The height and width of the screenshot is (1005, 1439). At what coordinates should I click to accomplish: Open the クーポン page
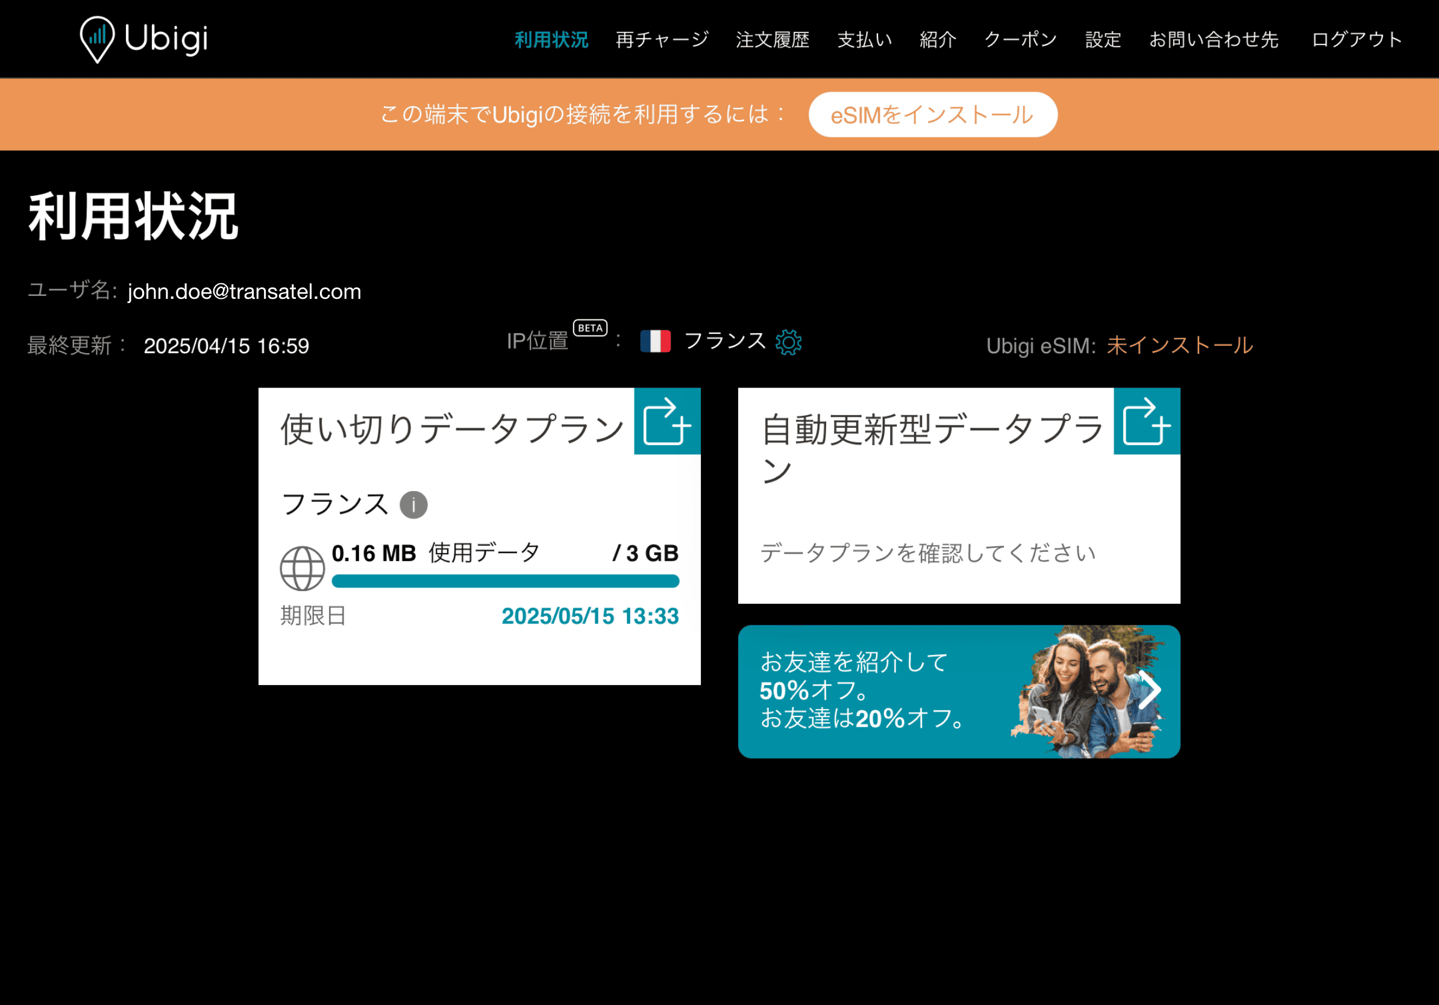[x=1021, y=40]
